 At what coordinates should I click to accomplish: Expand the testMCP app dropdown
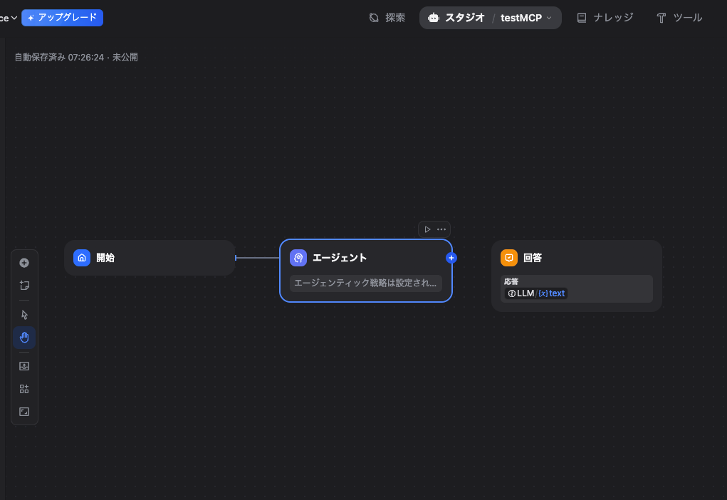(x=526, y=18)
